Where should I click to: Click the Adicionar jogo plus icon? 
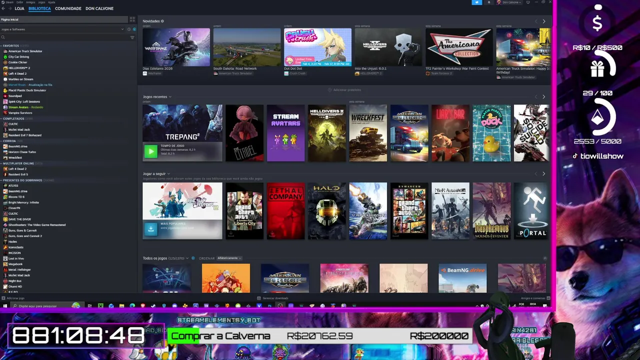(3, 298)
